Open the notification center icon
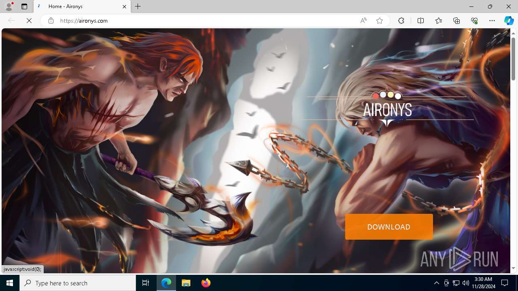 [505, 283]
